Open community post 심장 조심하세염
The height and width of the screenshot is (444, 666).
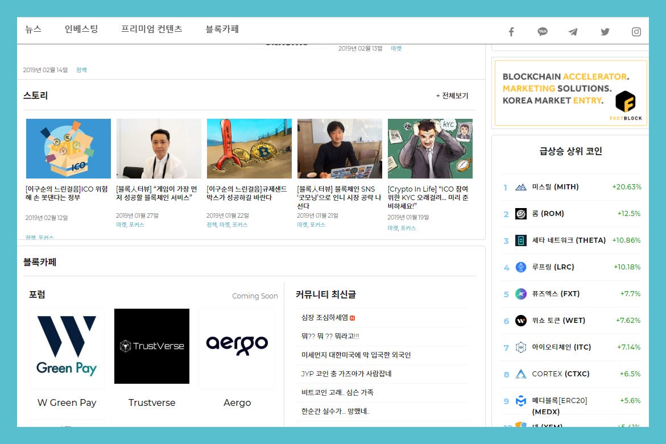325,317
